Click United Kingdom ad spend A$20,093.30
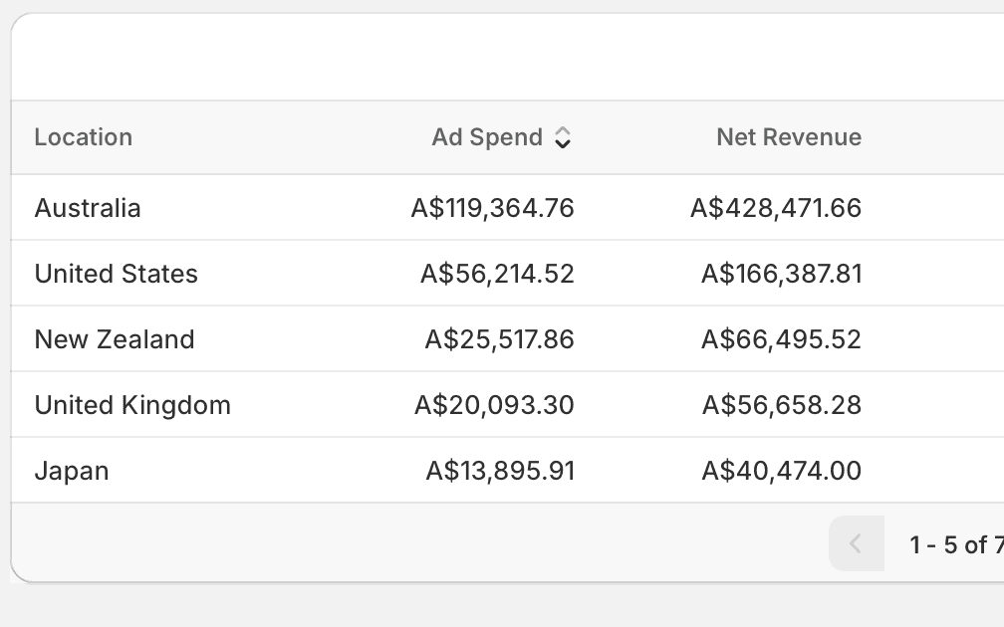This screenshot has width=1004, height=627. pyautogui.click(x=494, y=405)
